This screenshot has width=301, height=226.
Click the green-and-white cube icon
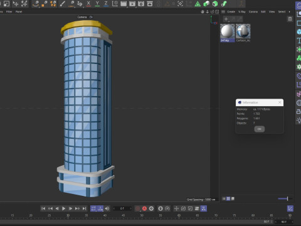coord(206,4)
